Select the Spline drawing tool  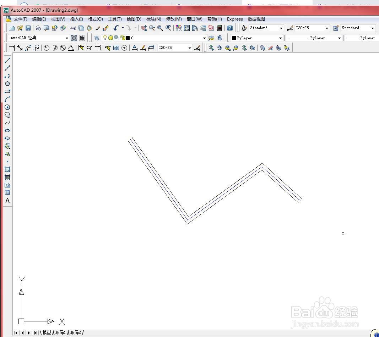coord(7,123)
